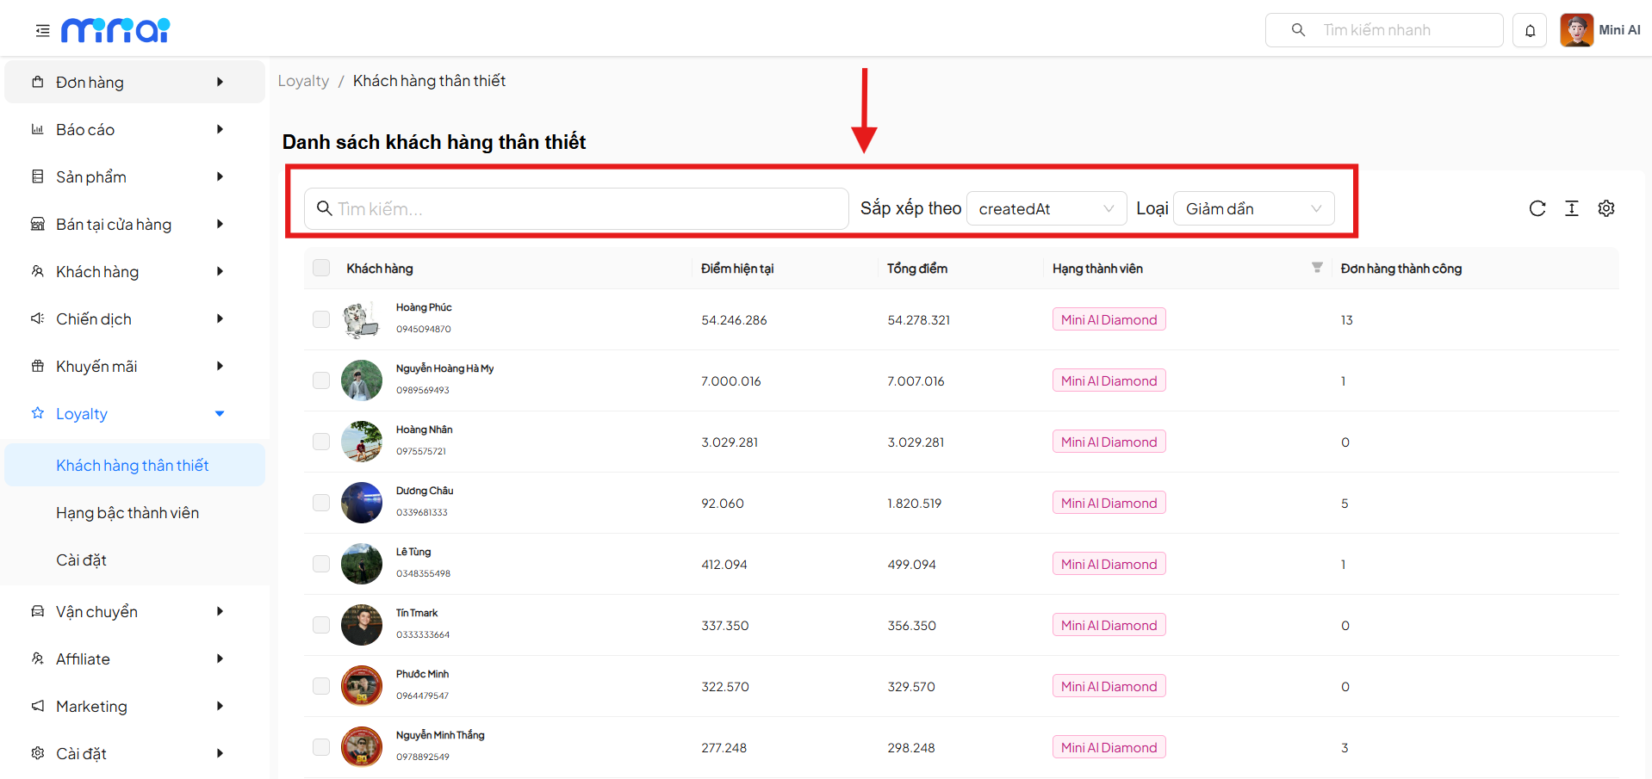The height and width of the screenshot is (779, 1652).
Task: Click the Mimai logo
Action: [115, 31]
